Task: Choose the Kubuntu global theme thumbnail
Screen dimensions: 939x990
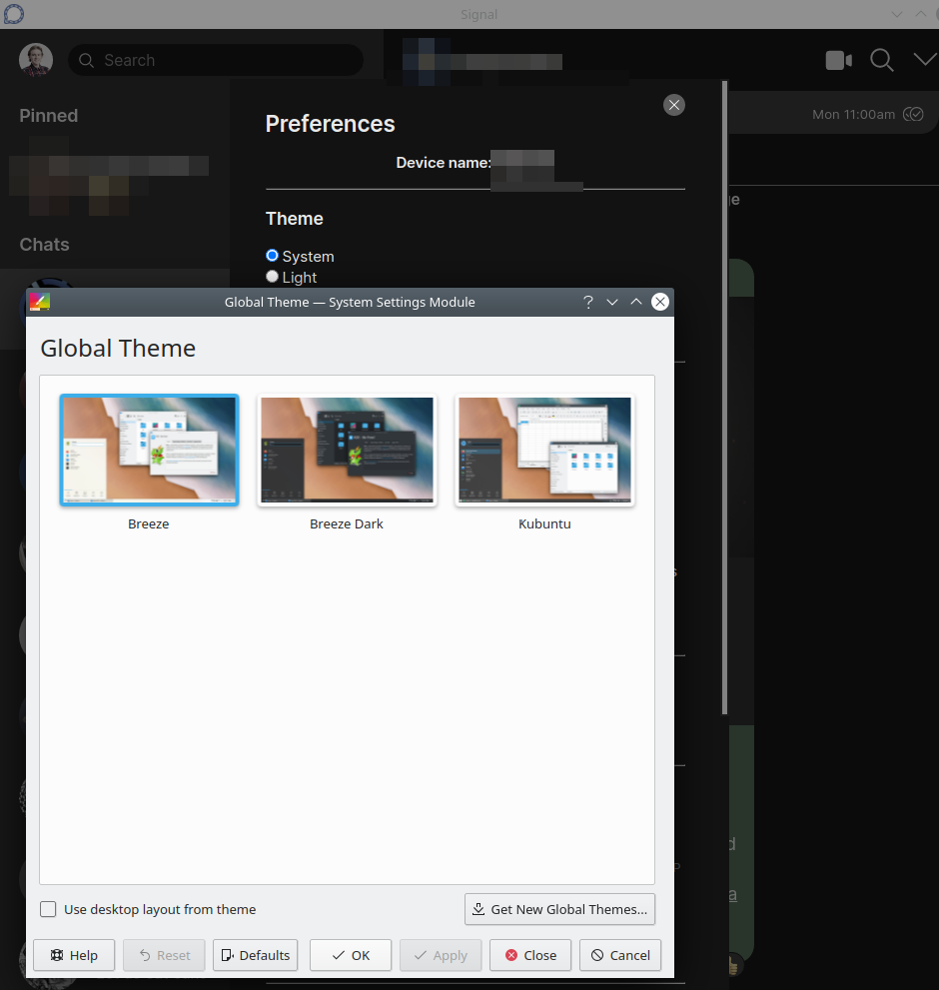Action: point(544,450)
